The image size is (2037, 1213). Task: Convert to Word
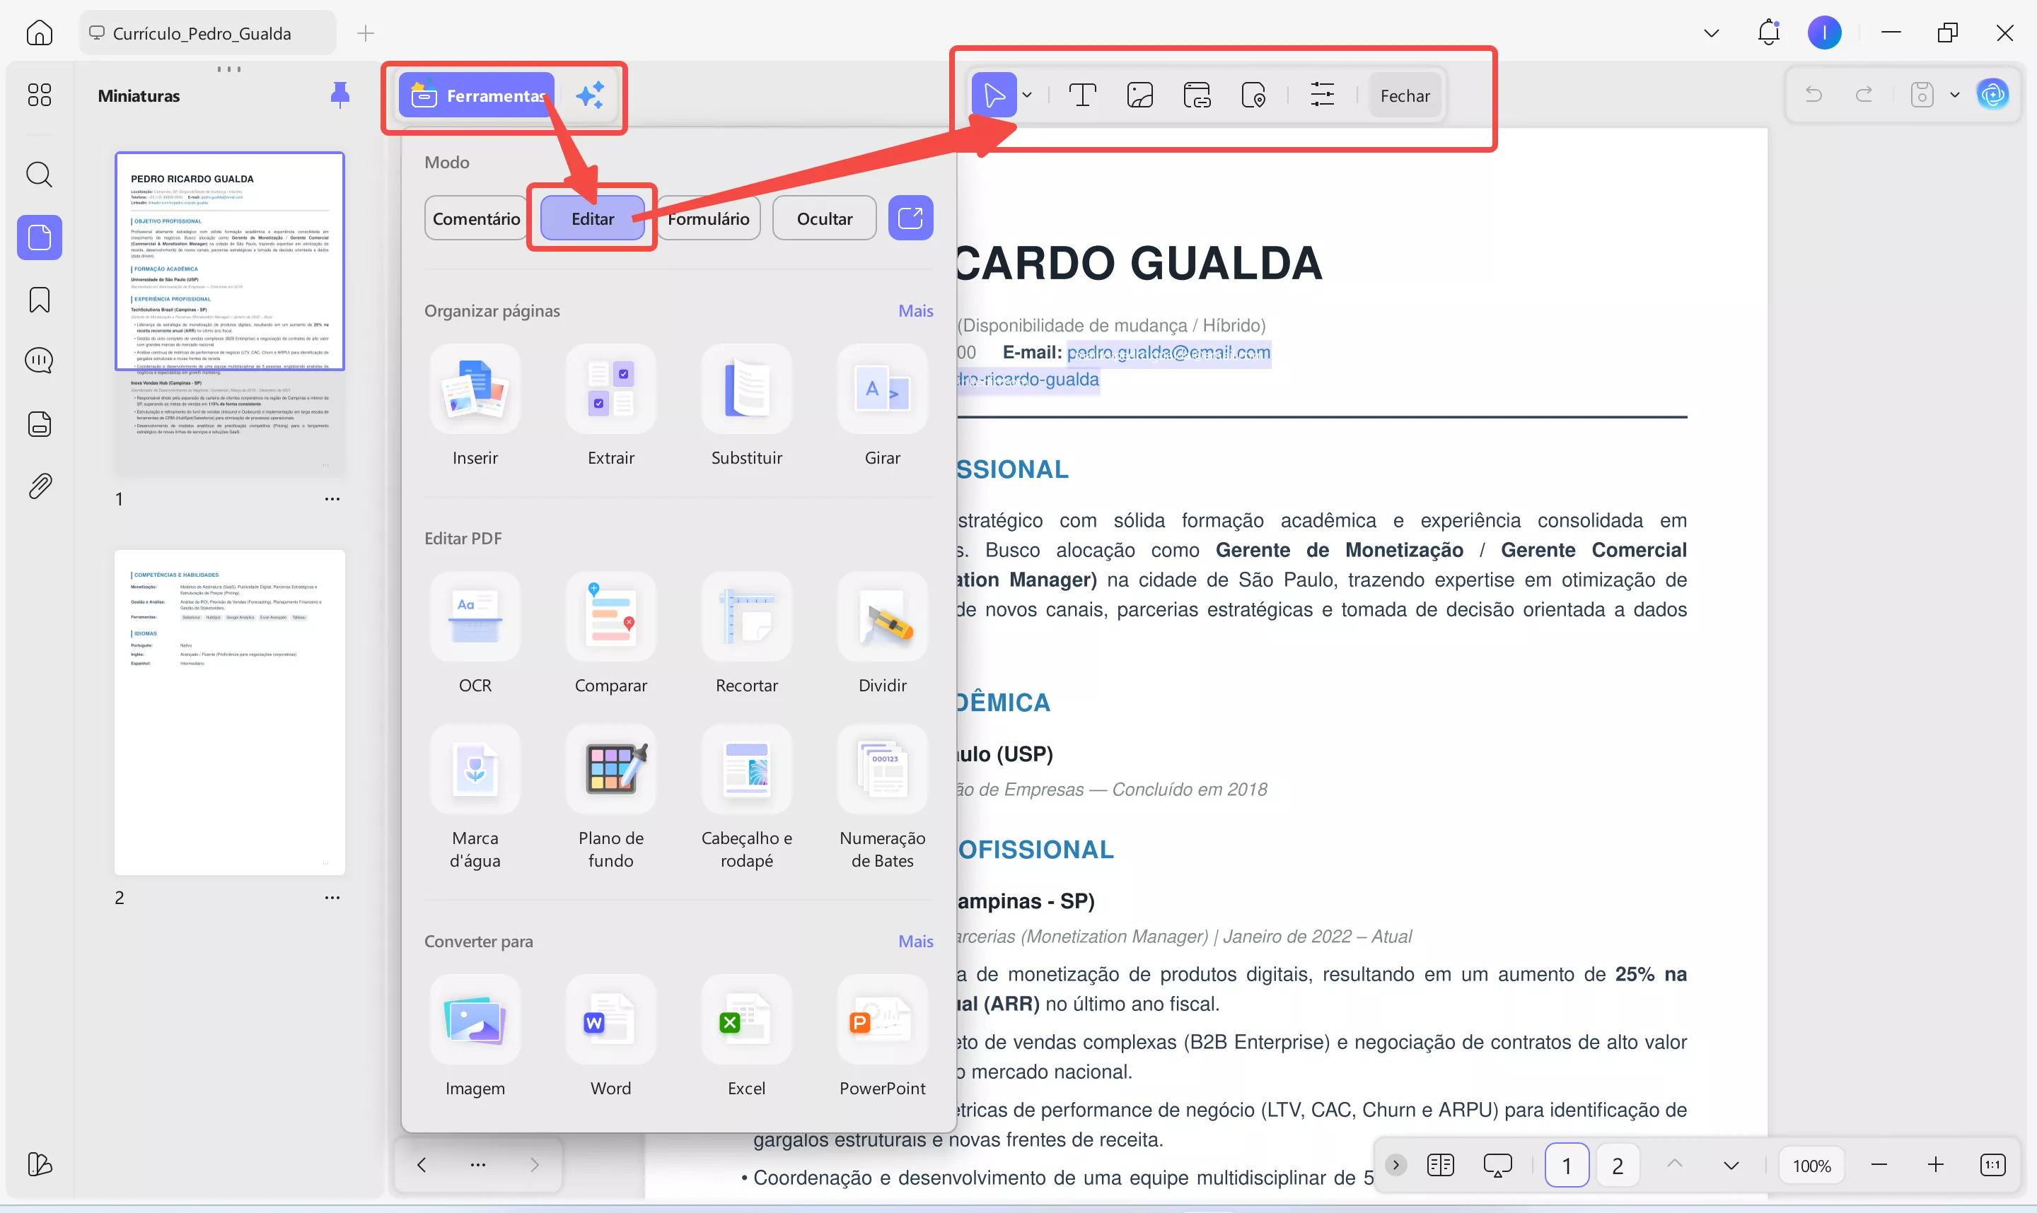(x=611, y=1036)
